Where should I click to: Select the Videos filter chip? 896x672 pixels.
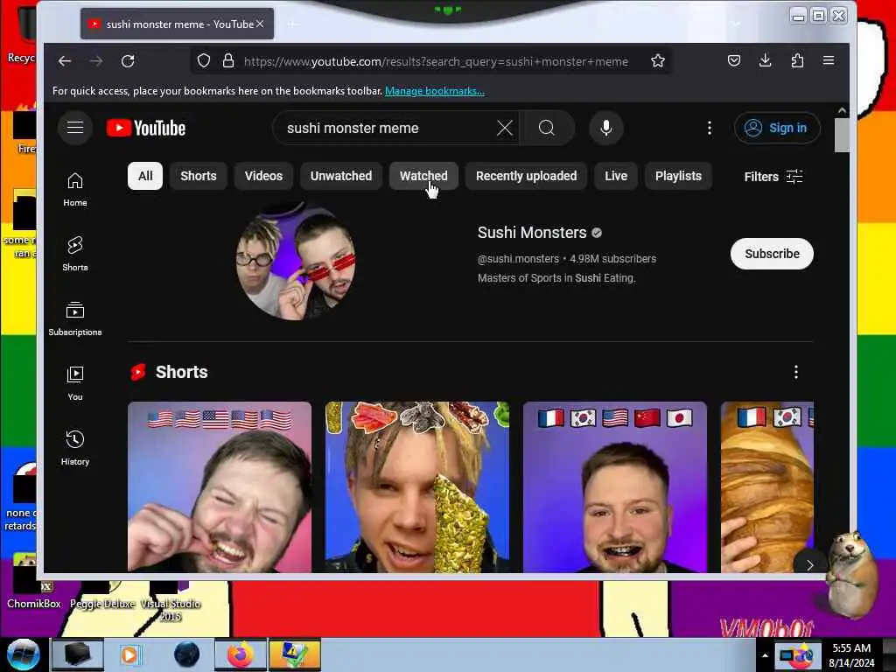pyautogui.click(x=263, y=176)
